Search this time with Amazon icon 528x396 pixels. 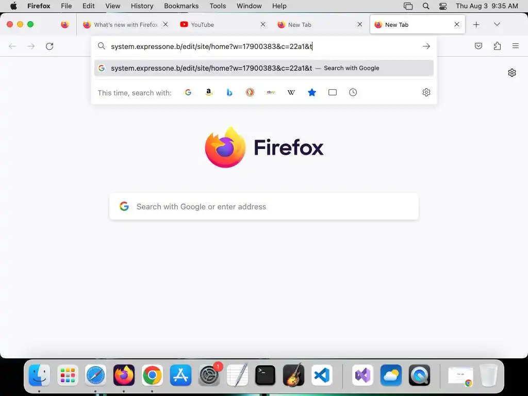(x=209, y=92)
